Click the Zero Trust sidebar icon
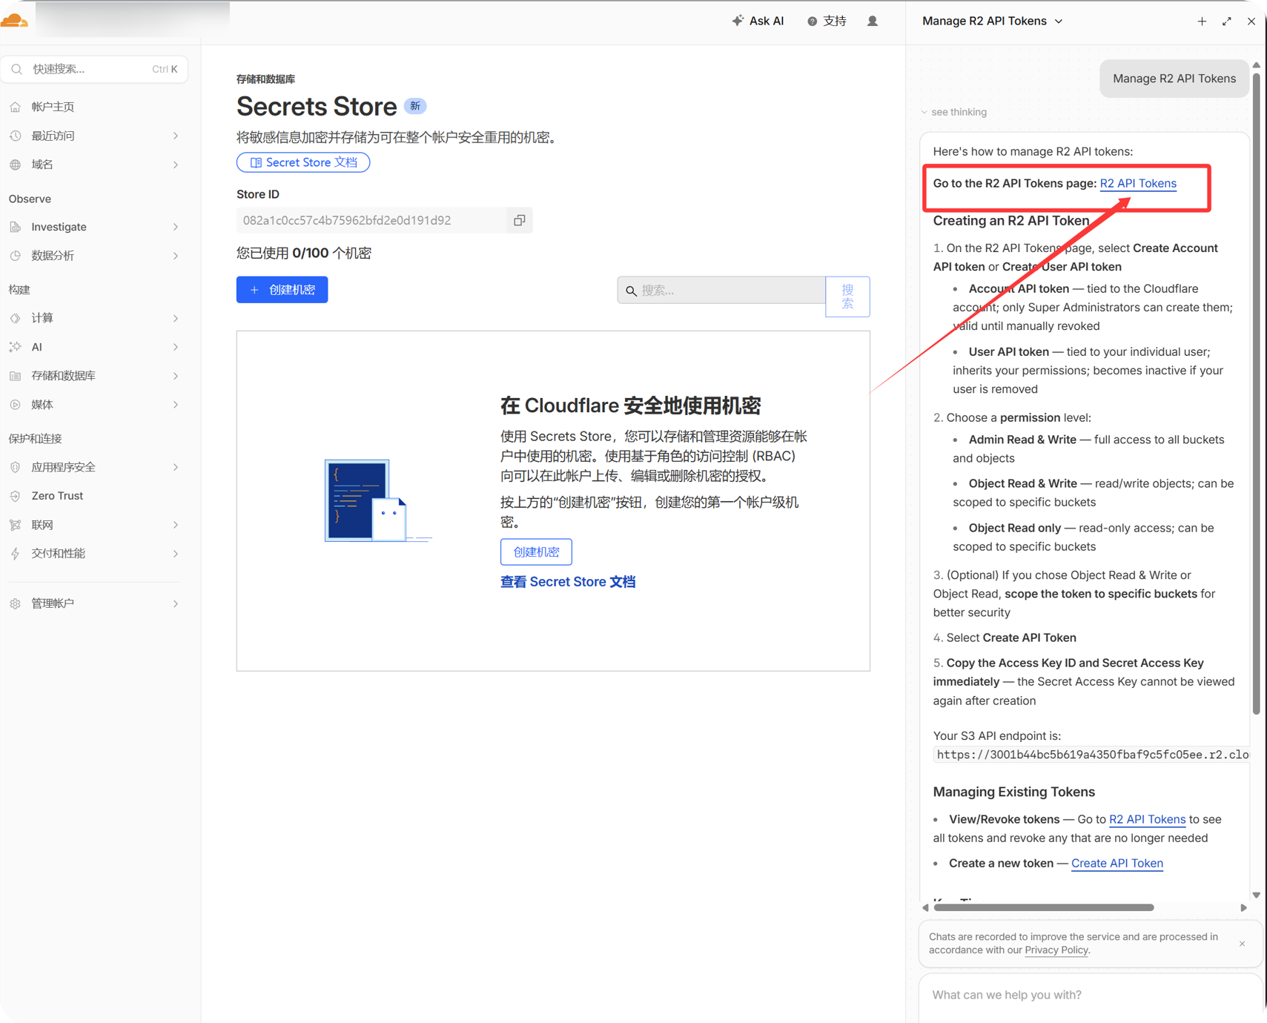The height and width of the screenshot is (1023, 1267). click(16, 496)
